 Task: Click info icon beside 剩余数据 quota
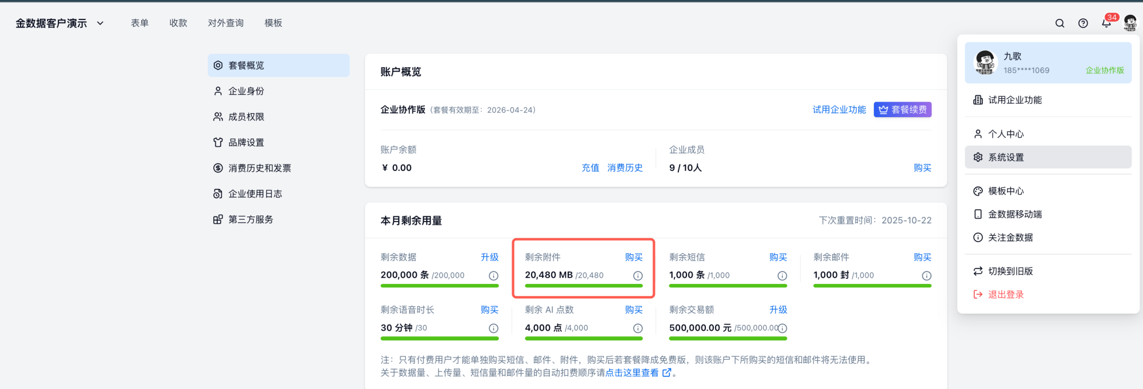coord(493,276)
